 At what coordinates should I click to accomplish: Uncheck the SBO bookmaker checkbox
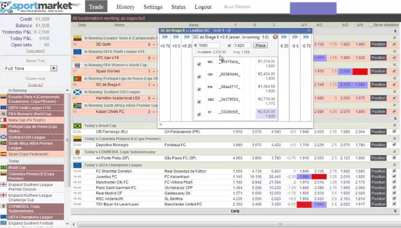click(x=199, y=101)
